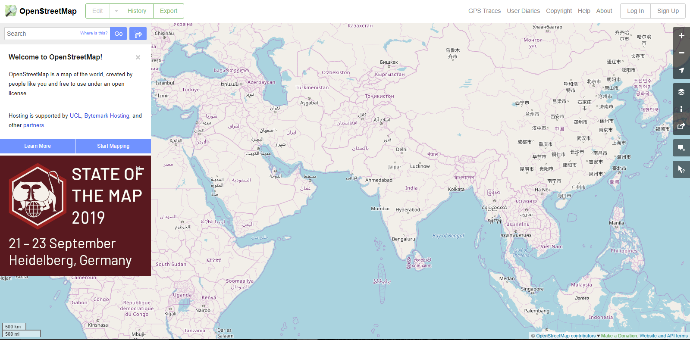Click the Go search button
Image resolution: width=690 pixels, height=340 pixels.
pyautogui.click(x=119, y=34)
